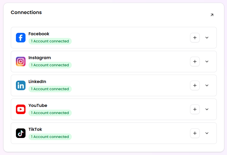Viewport: 227px width, 155px height.
Task: Click the 'LinkedIn' name label
Action: click(37, 82)
